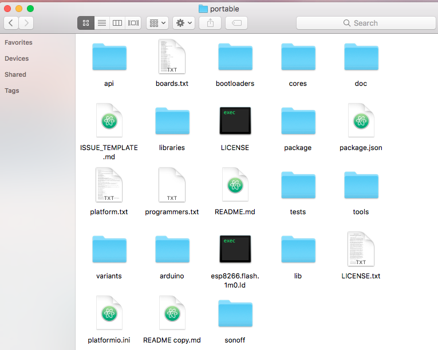Click the "programmers.txt" name label
Image resolution: width=438 pixels, height=350 pixels.
[172, 212]
